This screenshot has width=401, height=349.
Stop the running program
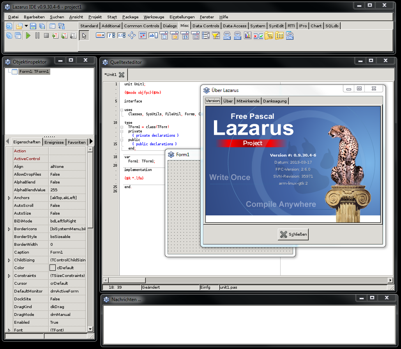tap(46, 35)
